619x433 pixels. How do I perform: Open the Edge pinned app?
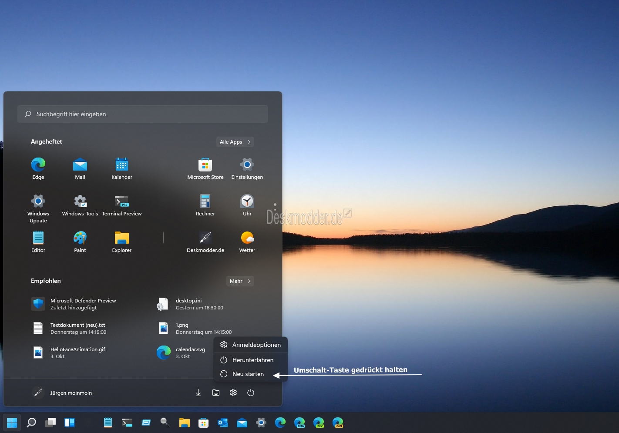(38, 168)
